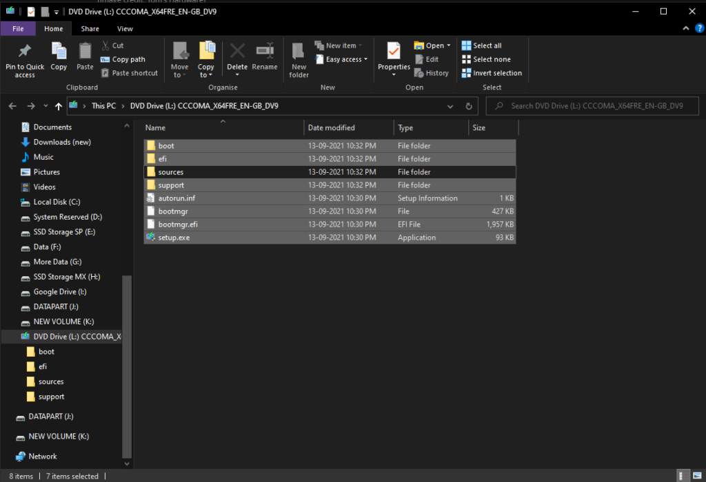Click the Paste shortcut icon

(130, 73)
